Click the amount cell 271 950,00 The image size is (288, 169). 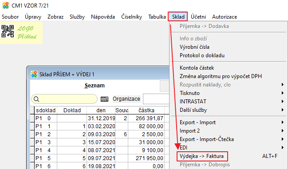point(146,158)
